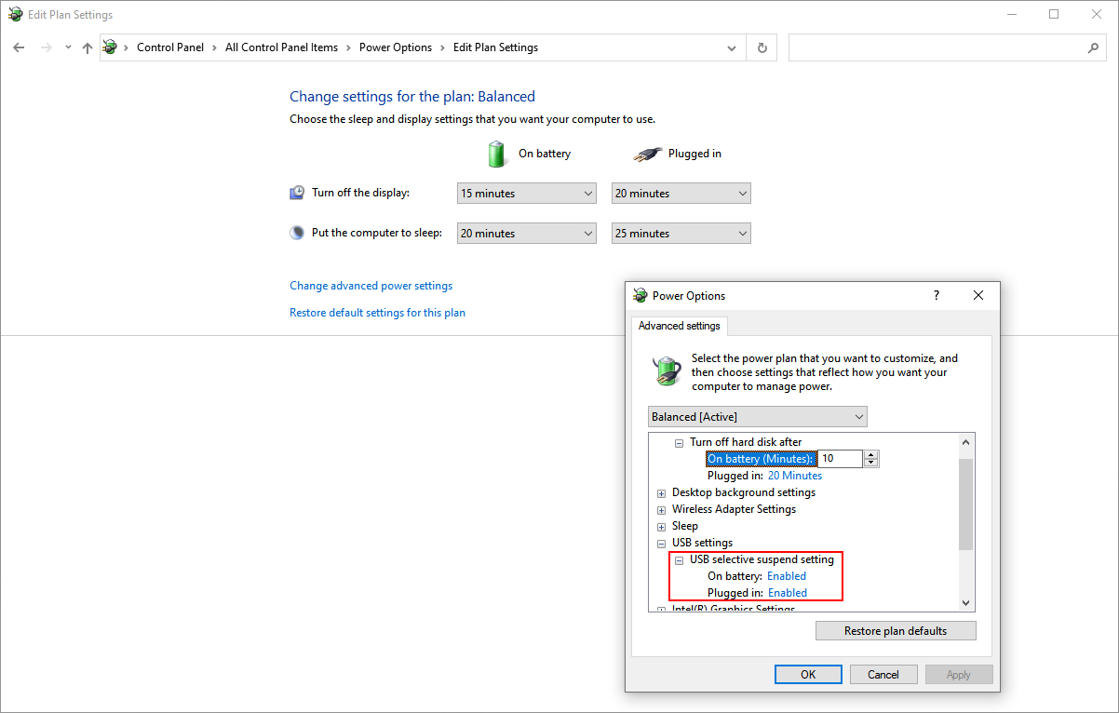Click the green battery plan icon in Power Options dialog

(x=667, y=370)
